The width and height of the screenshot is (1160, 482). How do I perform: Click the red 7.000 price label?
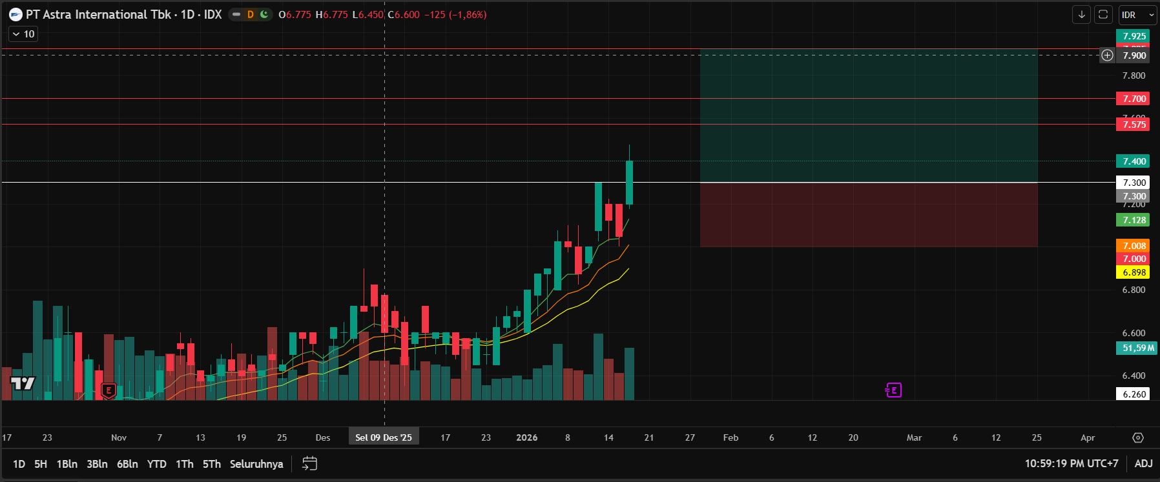[x=1134, y=259]
